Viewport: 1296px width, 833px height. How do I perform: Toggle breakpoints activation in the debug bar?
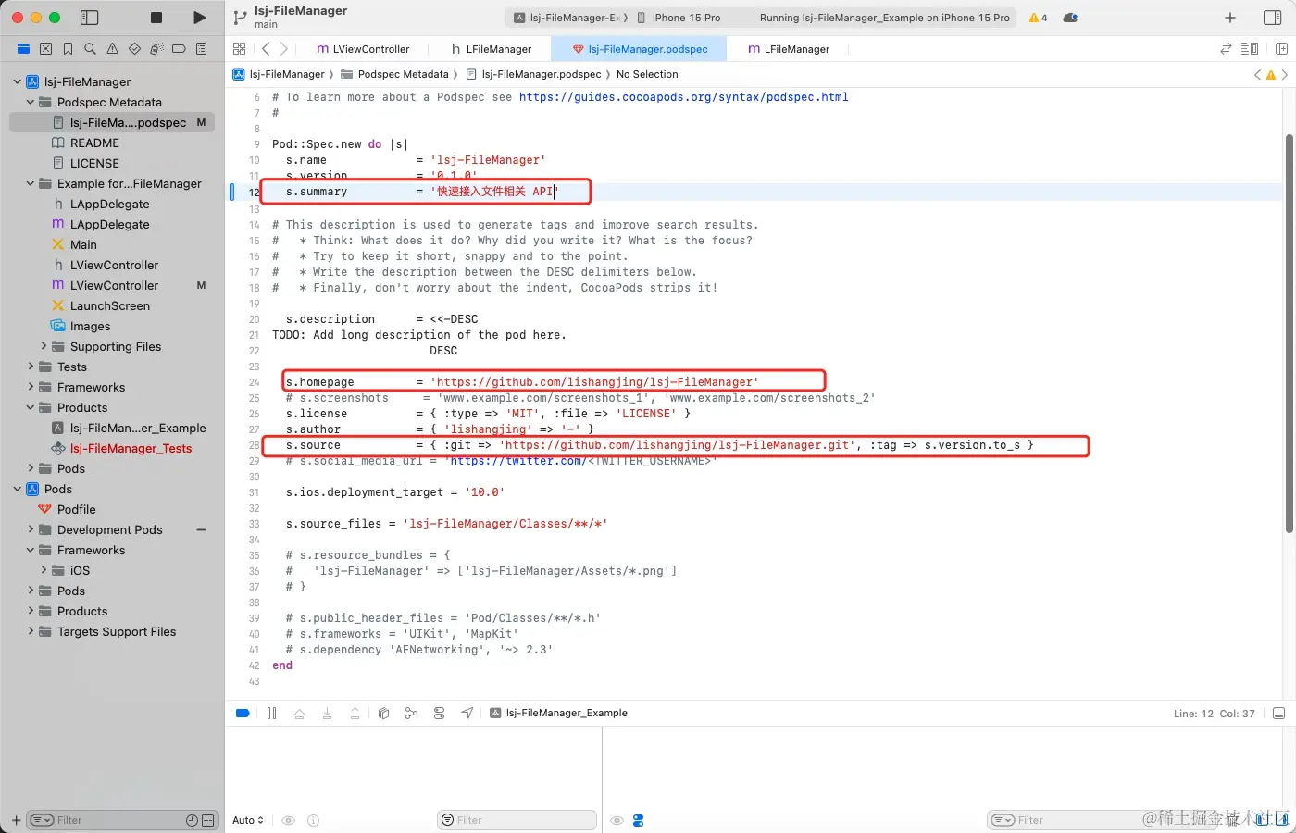tap(243, 713)
